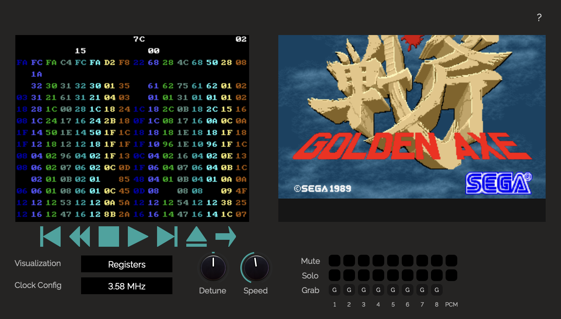Click the right arrow icon
Viewport: 561px width, 319px height.
(226, 237)
